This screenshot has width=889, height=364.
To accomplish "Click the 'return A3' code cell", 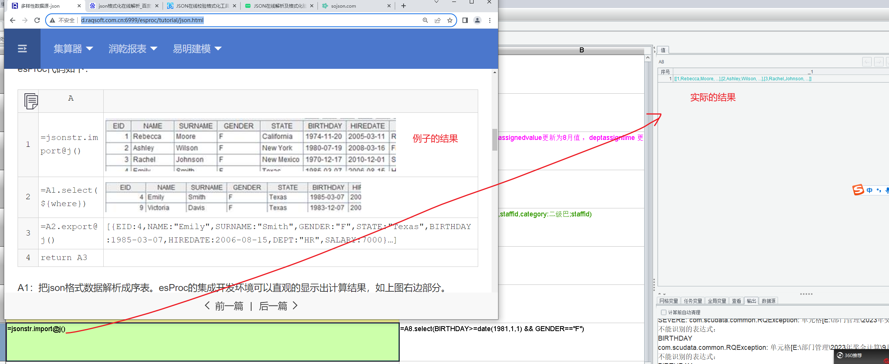I will [71, 258].
